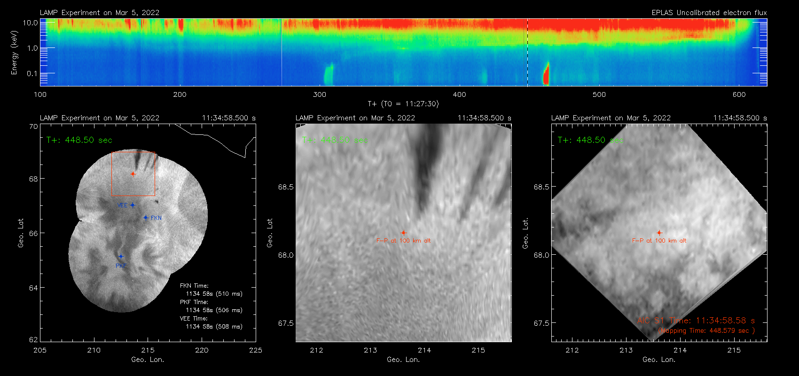Image resolution: width=799 pixels, height=376 pixels.
Task: Click the '1134 58s (510 ms)' value
Action: [x=214, y=294]
